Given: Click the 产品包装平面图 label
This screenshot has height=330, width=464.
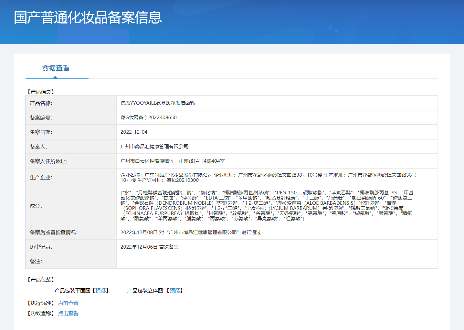Looking at the screenshot, I should pos(72,291).
